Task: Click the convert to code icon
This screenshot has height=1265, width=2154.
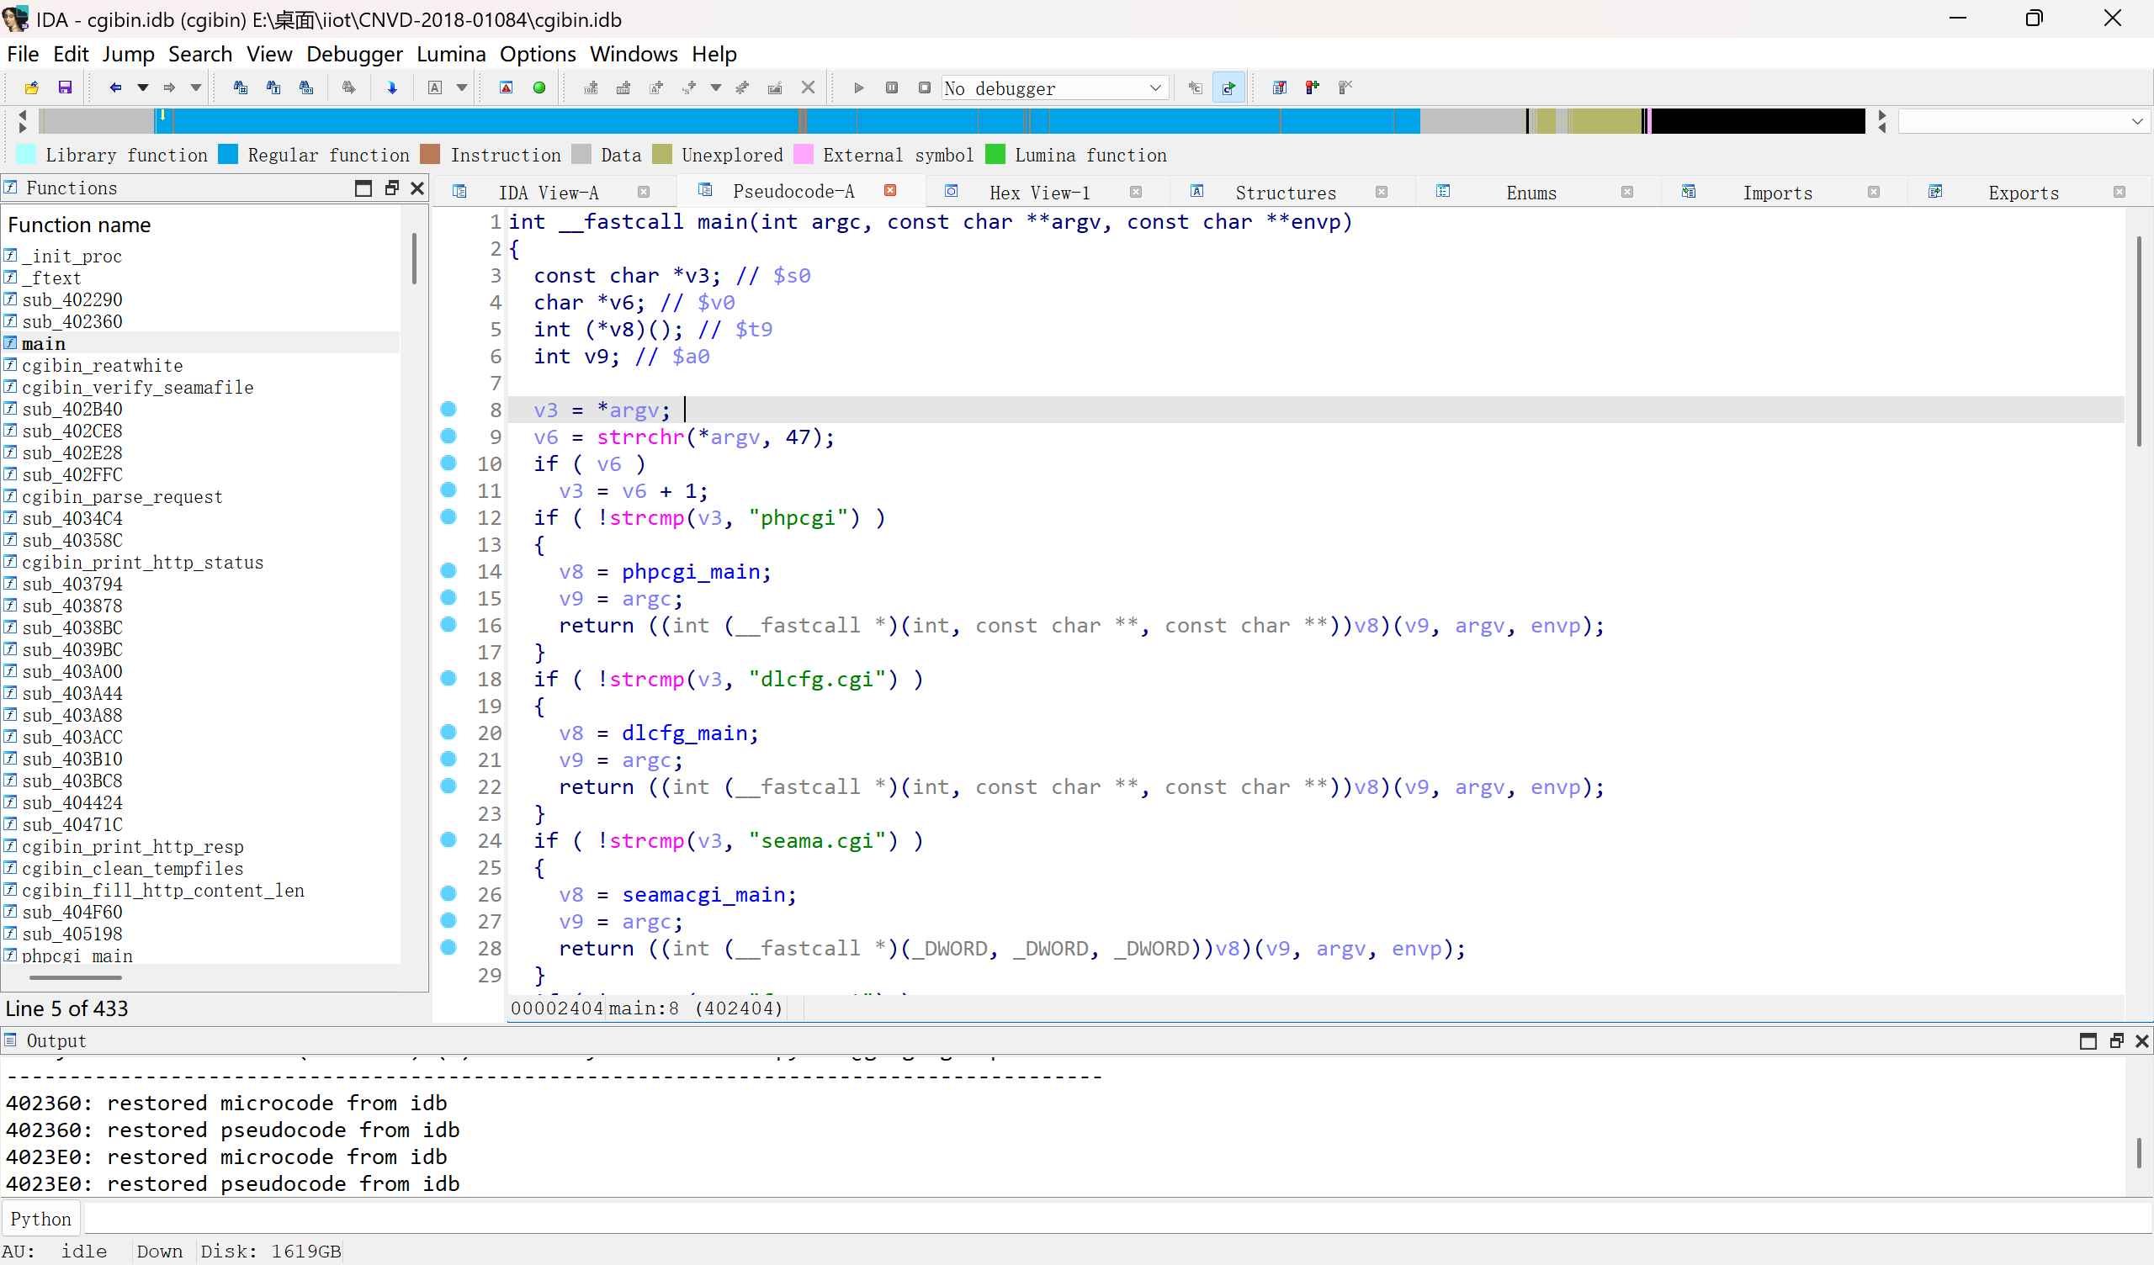Action: 591,87
